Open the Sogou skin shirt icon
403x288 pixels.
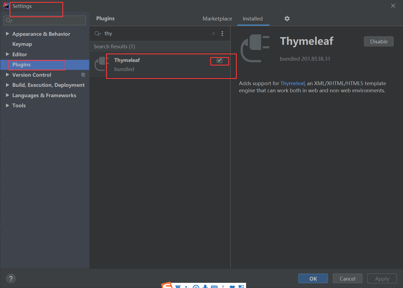[232, 286]
